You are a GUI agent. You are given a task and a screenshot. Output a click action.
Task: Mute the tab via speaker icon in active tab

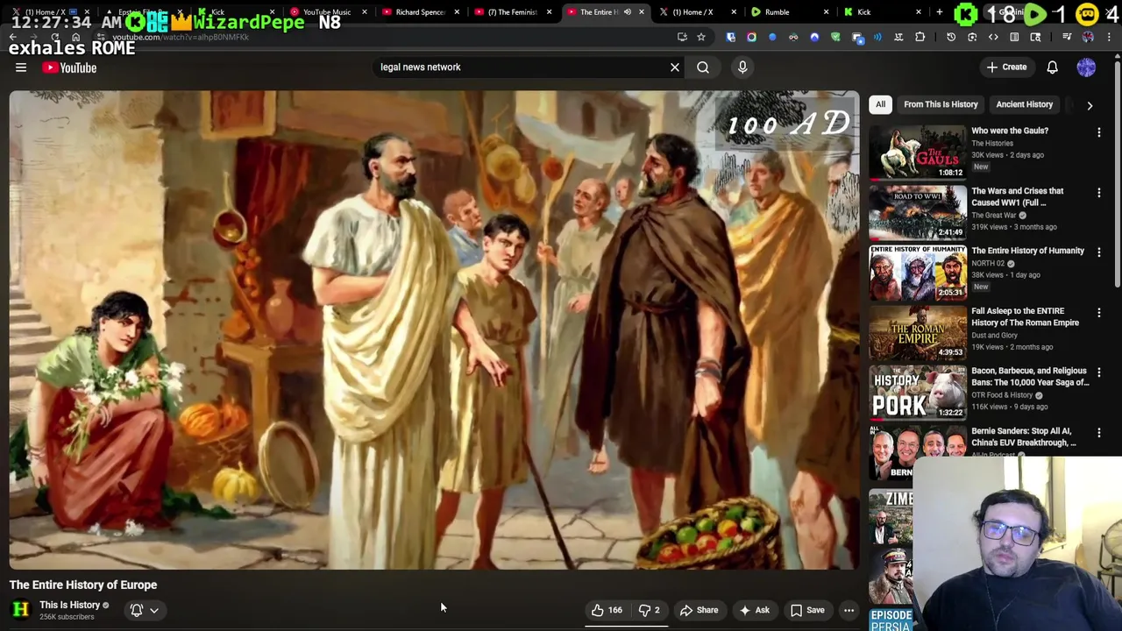point(628,12)
